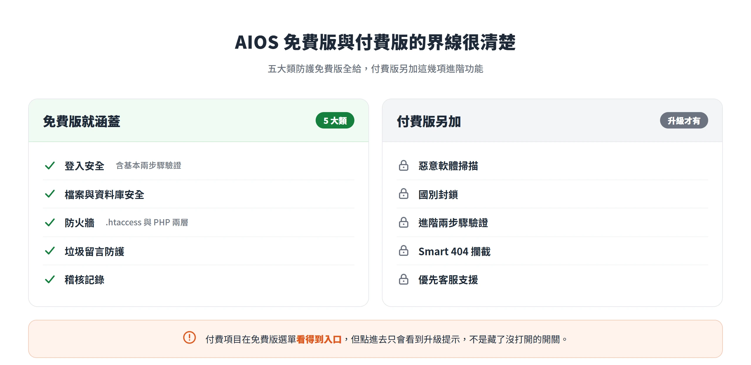Select the 惡意軟體掃描 row text

click(448, 166)
